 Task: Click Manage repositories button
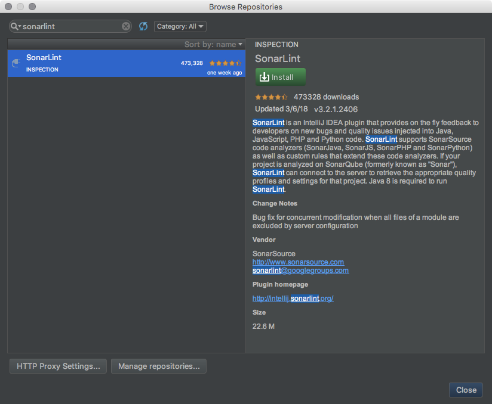pos(159,366)
